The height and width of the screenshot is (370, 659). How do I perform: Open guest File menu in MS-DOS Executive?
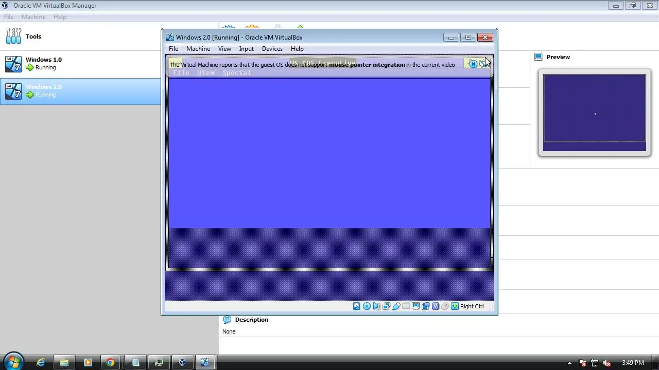tap(181, 73)
